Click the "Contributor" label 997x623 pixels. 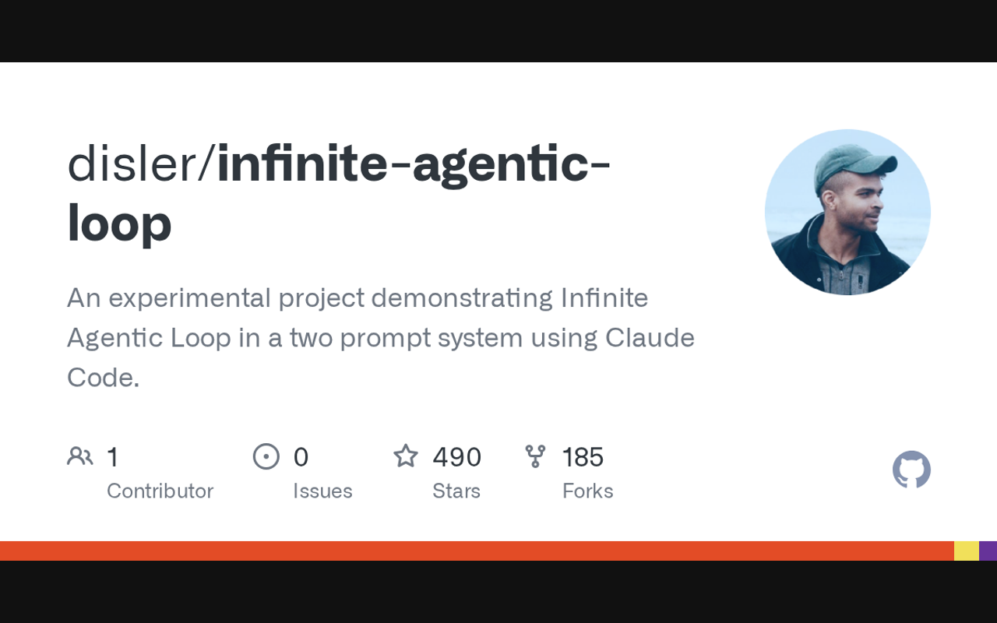(x=160, y=491)
